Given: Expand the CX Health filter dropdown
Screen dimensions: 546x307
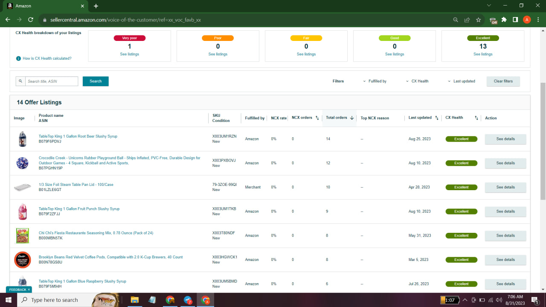Looking at the screenshot, I should (x=417, y=81).
